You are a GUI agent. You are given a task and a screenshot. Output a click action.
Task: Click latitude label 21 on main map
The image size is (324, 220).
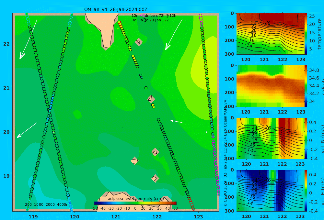[6, 88]
